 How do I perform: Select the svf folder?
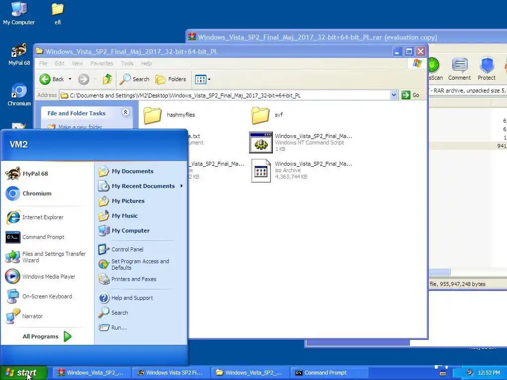pyautogui.click(x=267, y=115)
